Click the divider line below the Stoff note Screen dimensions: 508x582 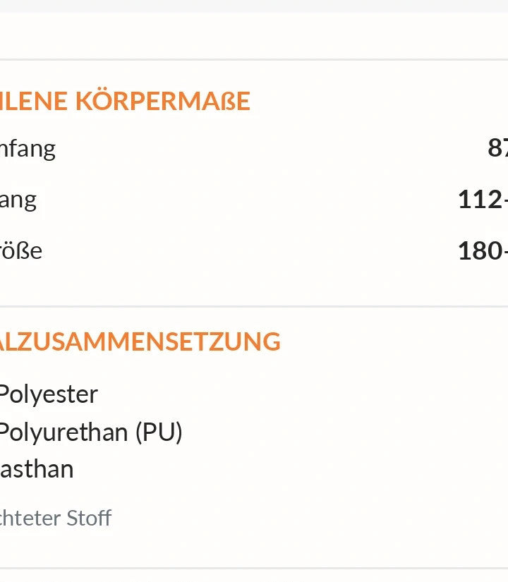pos(254,568)
